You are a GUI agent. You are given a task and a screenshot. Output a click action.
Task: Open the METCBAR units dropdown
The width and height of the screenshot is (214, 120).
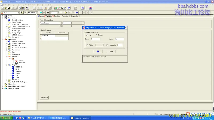37,13
